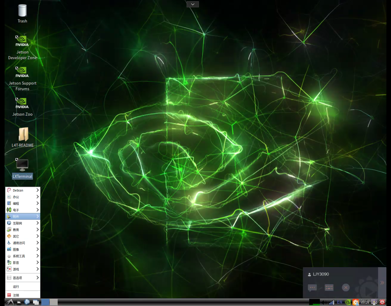
Task: Expand the Debian submenu arrow
Action: [x=38, y=190]
